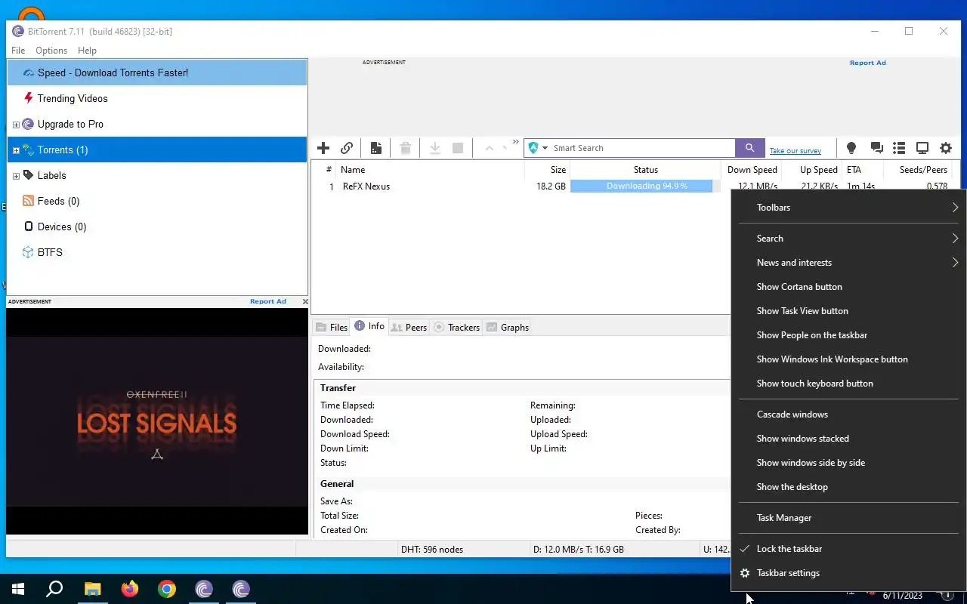Play the Lost Signals ad video
Screen dimensions: 967x604
coord(157,421)
